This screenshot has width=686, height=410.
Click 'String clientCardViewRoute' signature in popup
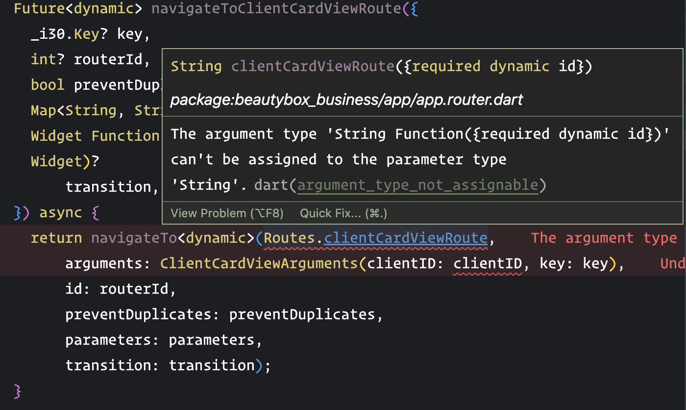point(282,67)
